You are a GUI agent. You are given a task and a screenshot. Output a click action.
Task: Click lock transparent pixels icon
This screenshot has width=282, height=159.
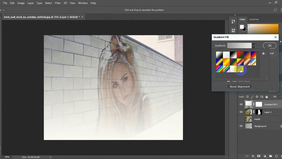pyautogui.click(x=248, y=97)
